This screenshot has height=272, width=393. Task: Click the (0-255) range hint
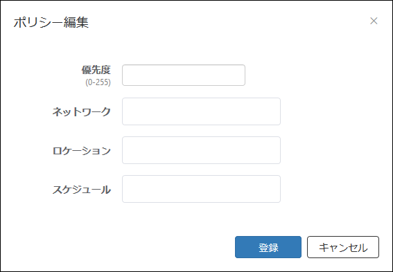(98, 82)
